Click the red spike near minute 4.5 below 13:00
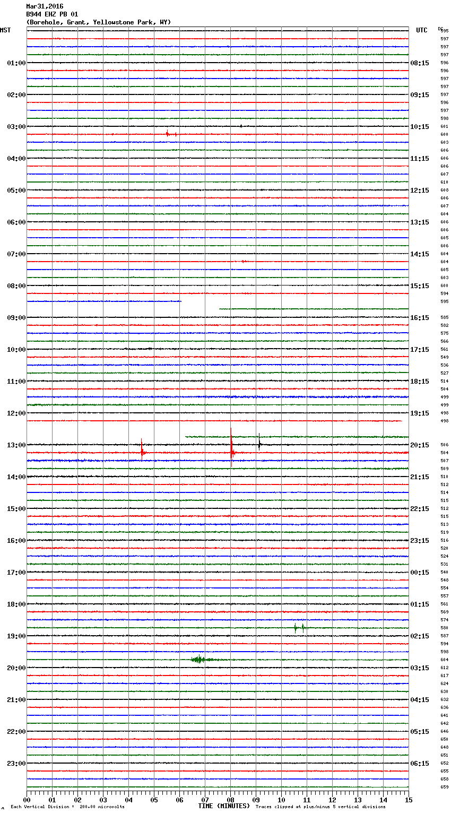Image resolution: width=451 pixels, height=814 pixels. 142,450
